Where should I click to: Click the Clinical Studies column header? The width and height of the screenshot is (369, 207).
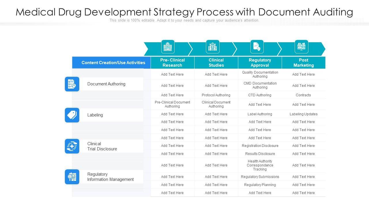click(x=216, y=63)
